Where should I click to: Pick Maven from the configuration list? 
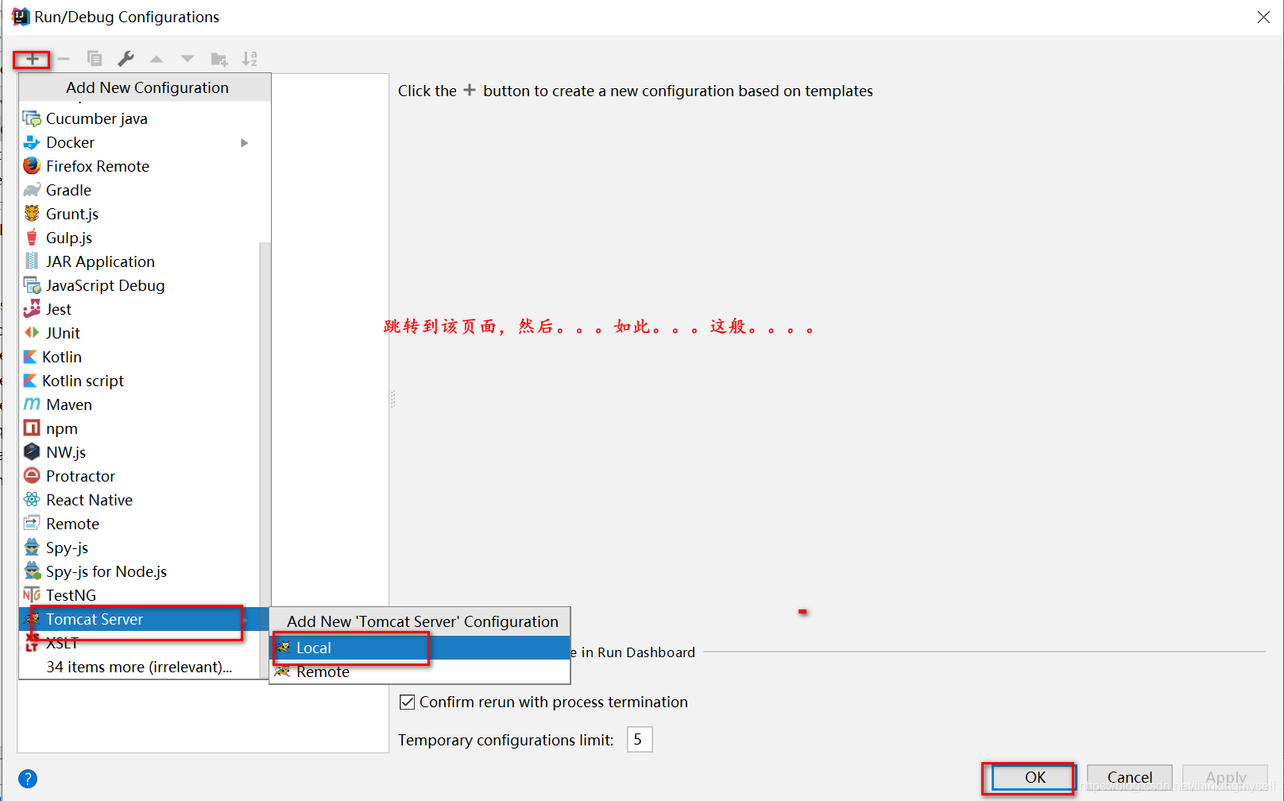point(138,404)
